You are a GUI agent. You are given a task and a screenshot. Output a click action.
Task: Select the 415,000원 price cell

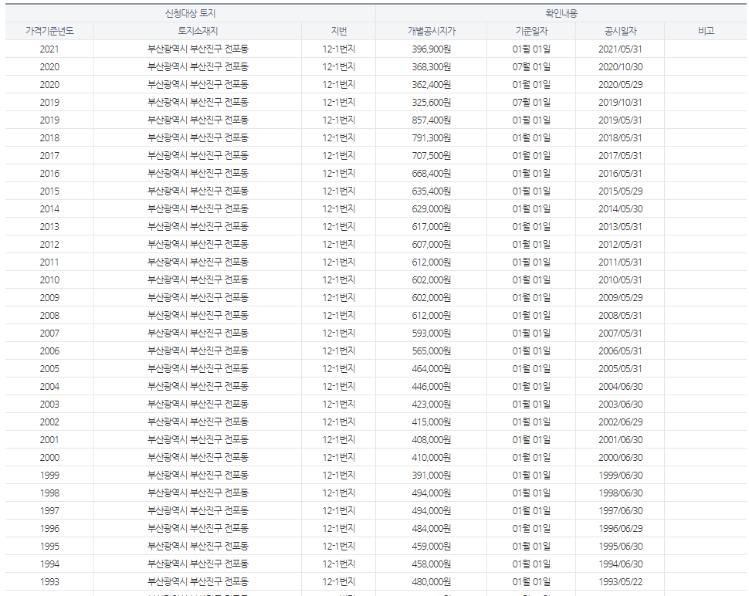click(432, 422)
